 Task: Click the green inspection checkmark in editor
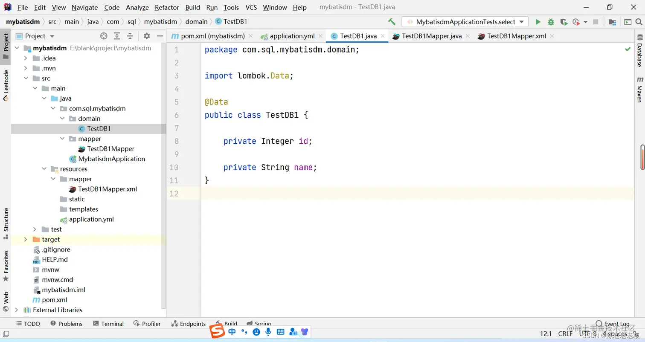pyautogui.click(x=628, y=49)
